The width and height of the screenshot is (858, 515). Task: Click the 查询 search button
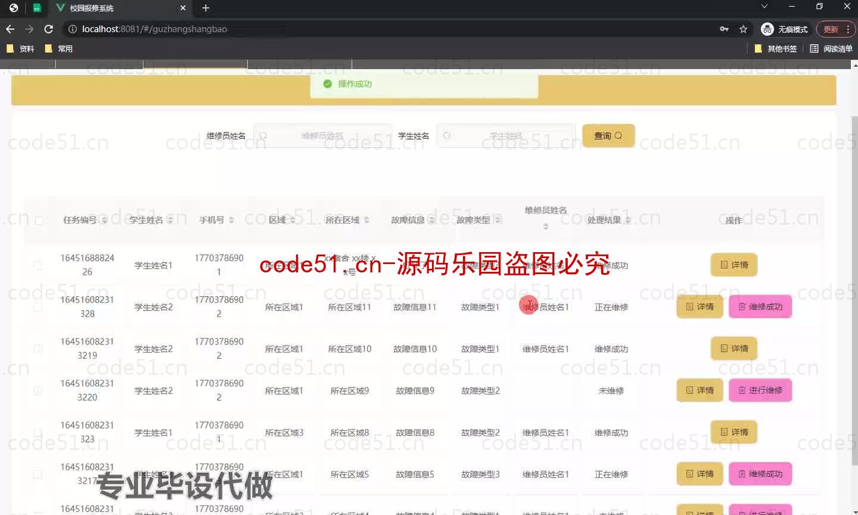click(608, 136)
